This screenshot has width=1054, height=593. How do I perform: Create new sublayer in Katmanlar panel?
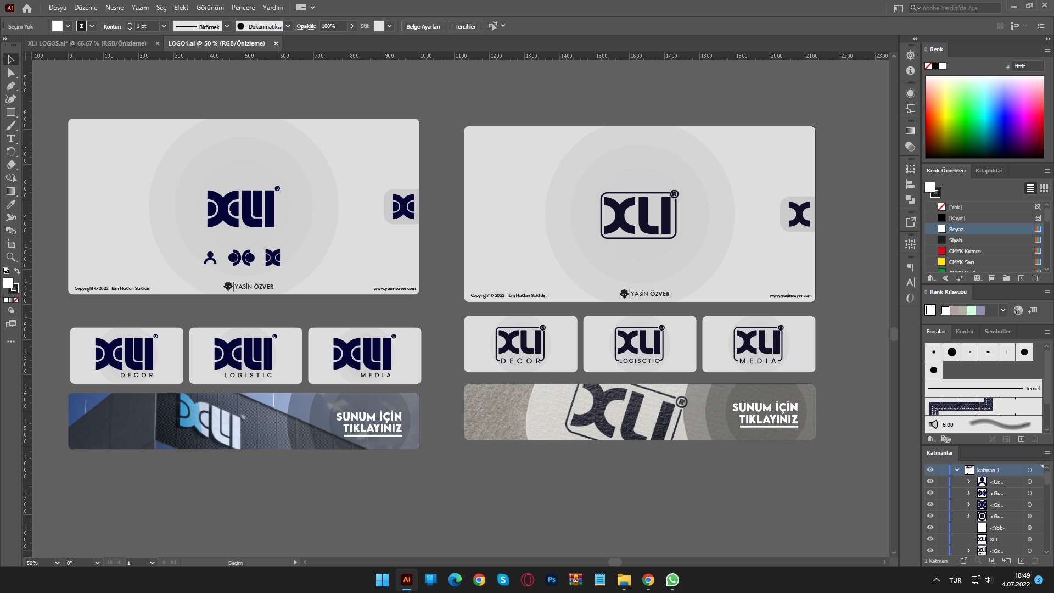(1007, 561)
